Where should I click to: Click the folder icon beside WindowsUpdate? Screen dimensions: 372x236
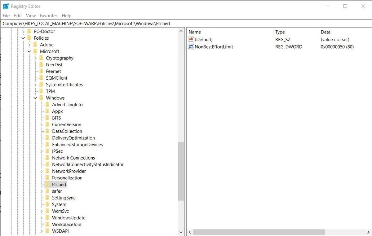pos(47,218)
